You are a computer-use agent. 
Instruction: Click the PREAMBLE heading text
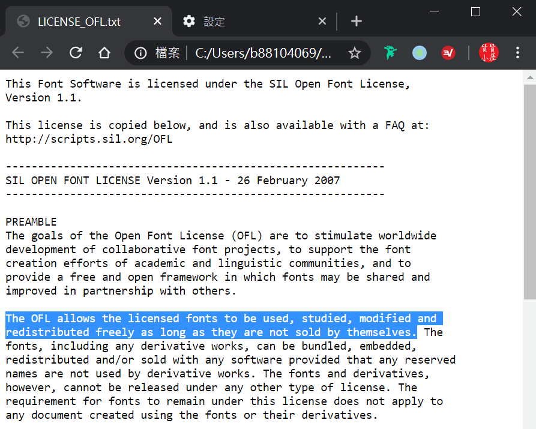tap(31, 222)
